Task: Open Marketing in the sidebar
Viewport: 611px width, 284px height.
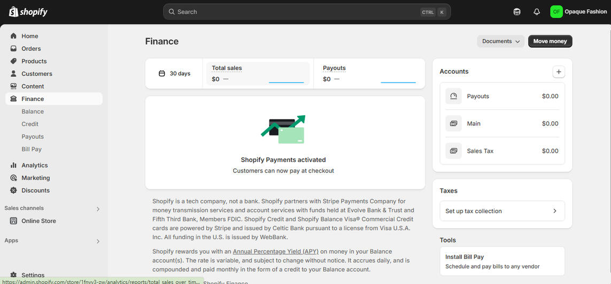Action: tap(54, 178)
